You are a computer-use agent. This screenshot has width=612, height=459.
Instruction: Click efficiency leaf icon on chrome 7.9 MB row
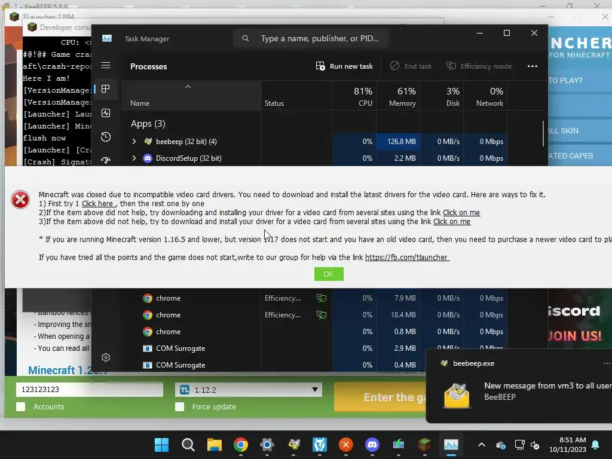tap(321, 298)
